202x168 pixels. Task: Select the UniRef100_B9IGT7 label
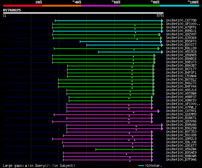click(181, 45)
